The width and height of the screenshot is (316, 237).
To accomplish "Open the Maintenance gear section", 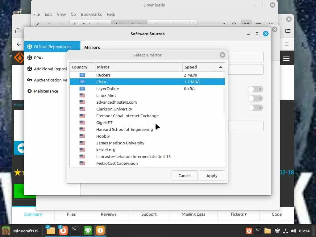I will (30, 91).
